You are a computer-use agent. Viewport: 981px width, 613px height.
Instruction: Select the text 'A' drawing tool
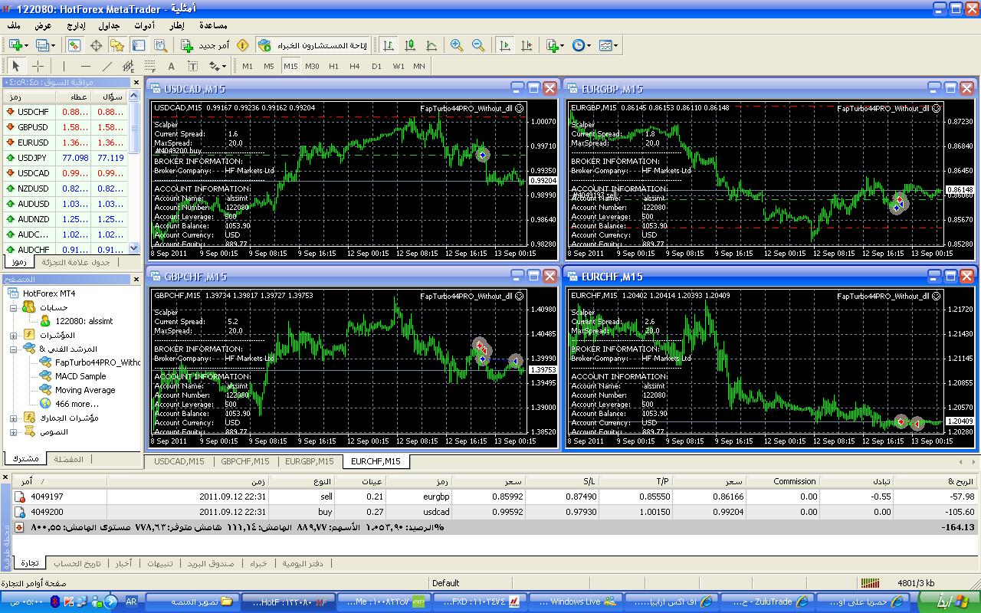pos(171,66)
